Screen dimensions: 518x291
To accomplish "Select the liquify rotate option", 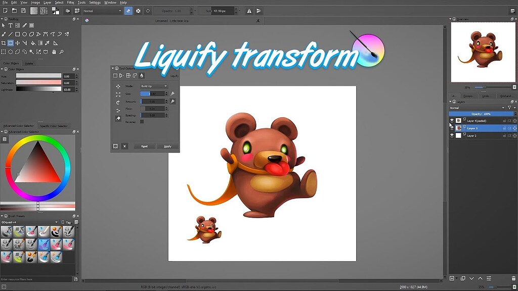I will coord(118,103).
